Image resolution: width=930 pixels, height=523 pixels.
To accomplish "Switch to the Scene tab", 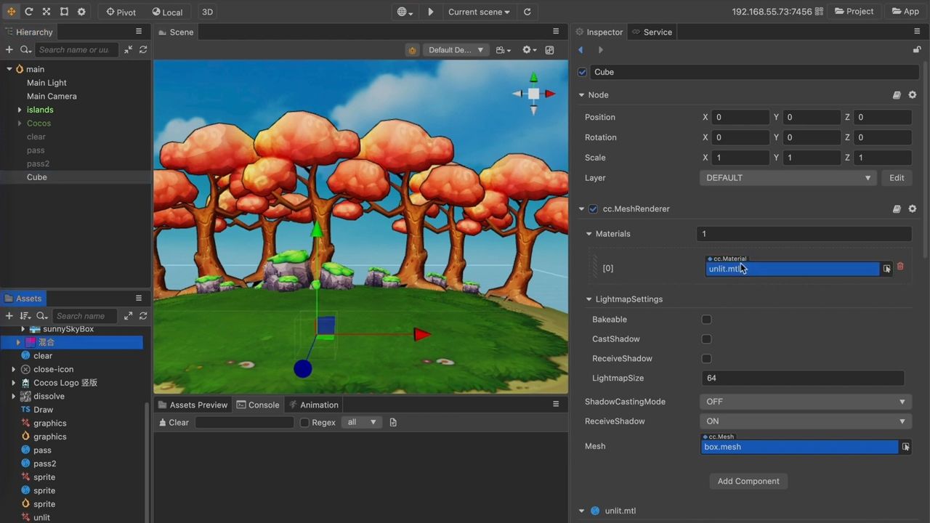I will pyautogui.click(x=175, y=32).
